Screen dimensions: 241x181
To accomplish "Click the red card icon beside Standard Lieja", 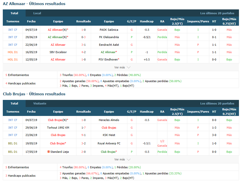I will coord(48,152).
